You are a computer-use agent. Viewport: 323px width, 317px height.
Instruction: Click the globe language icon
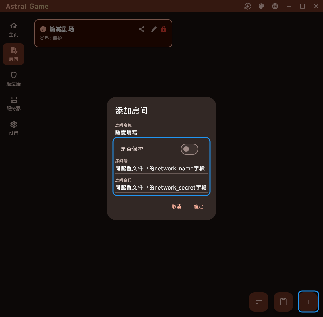275,6
